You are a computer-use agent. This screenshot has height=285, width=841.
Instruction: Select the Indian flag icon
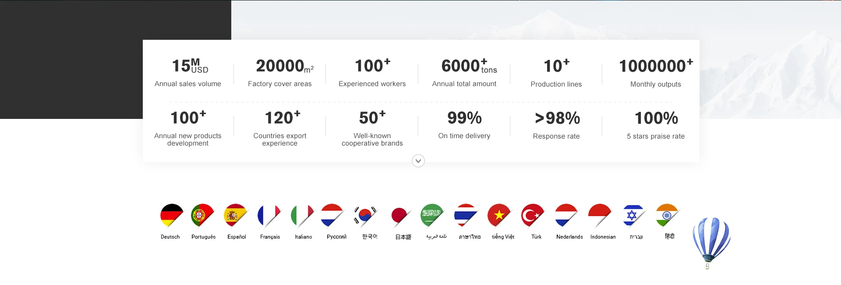(x=668, y=215)
